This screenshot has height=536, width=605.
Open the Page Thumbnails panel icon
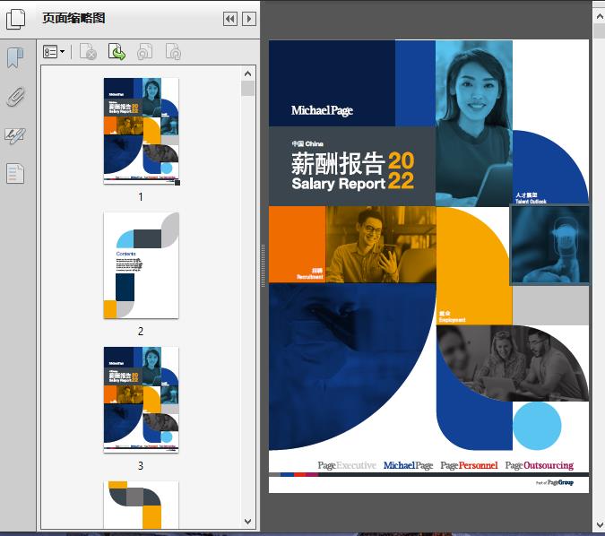click(15, 19)
